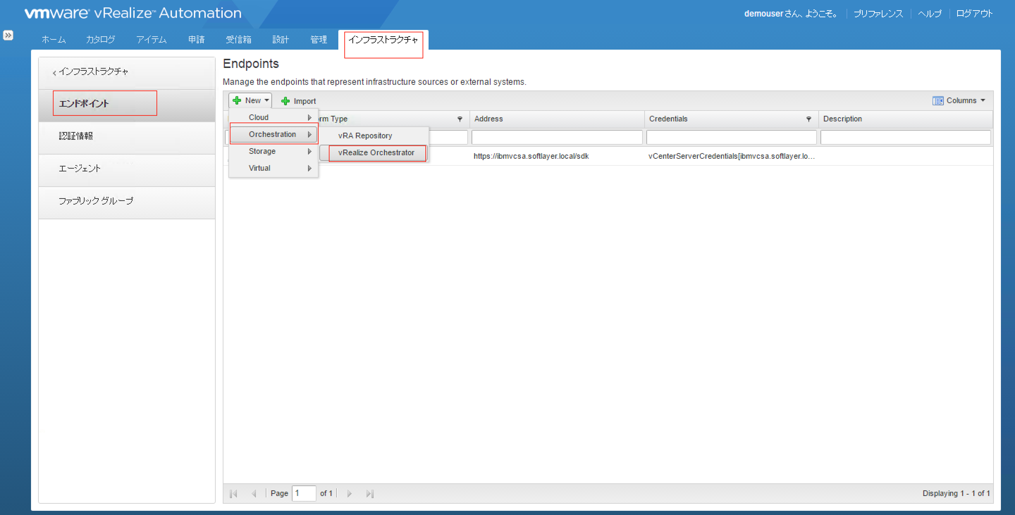Click the Platform Type column filter icon
Viewport: 1015px width, 515px height.
(460, 119)
